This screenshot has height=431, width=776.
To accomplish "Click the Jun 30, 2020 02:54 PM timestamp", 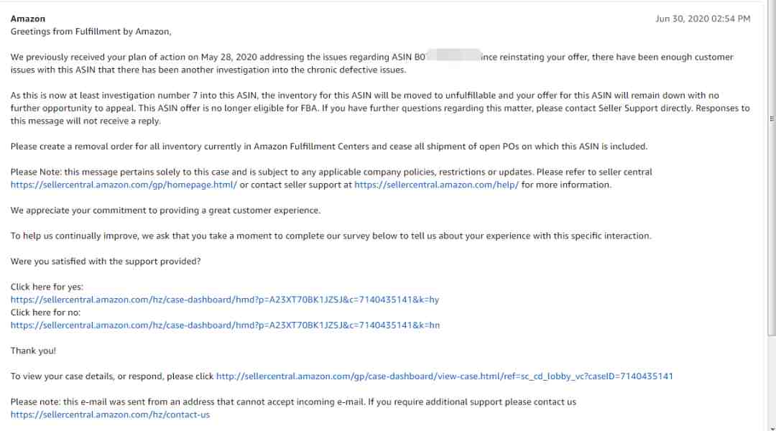I will (703, 19).
